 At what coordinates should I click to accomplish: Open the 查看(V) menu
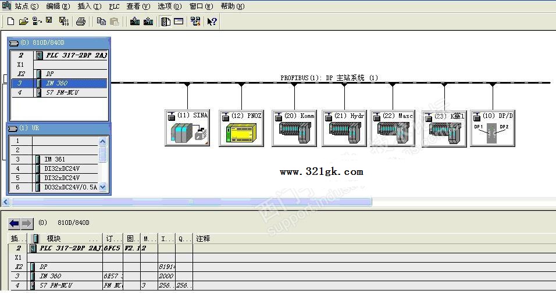[138, 6]
